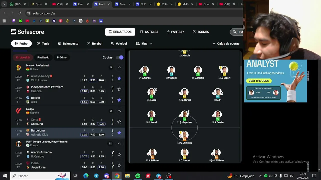Open the YouTube bookmark icon

27,21
